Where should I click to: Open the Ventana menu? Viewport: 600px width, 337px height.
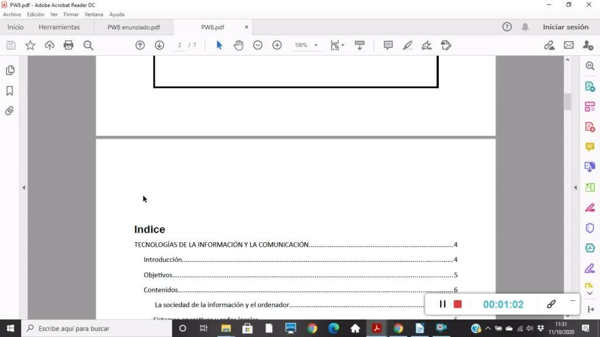94,15
